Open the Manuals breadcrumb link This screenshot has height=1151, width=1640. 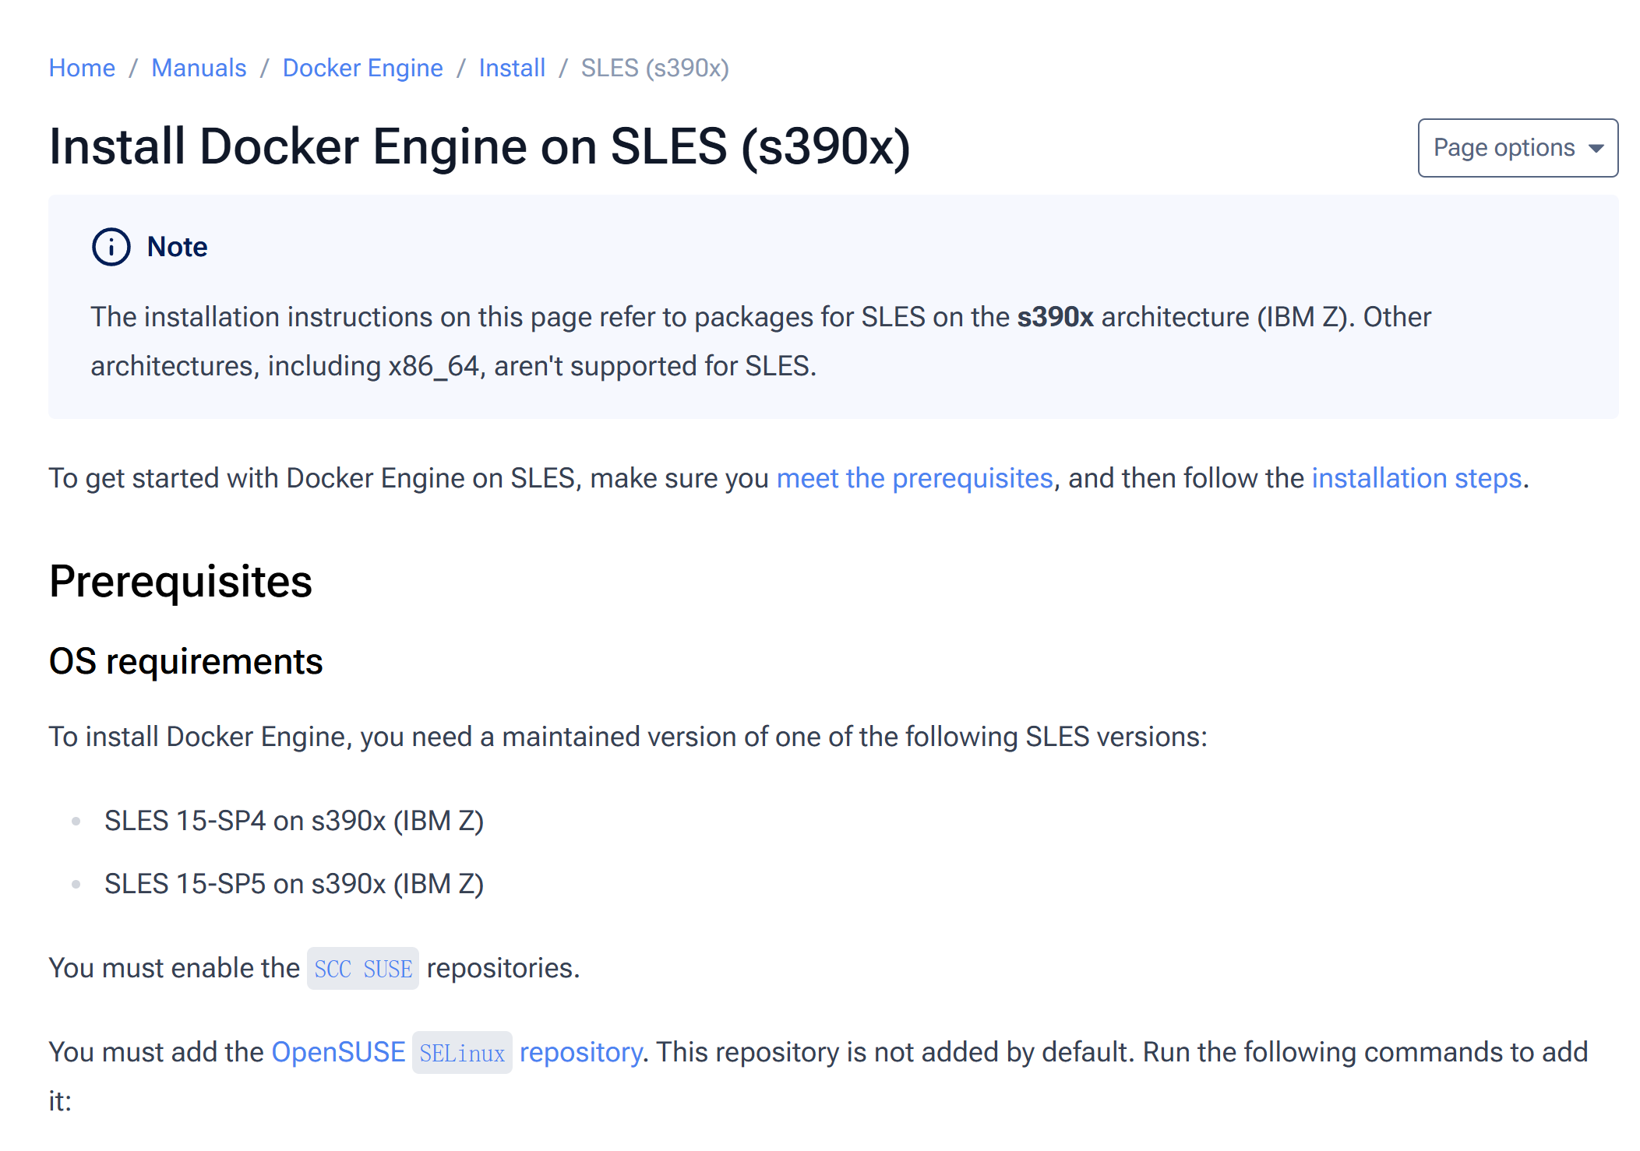click(x=199, y=68)
